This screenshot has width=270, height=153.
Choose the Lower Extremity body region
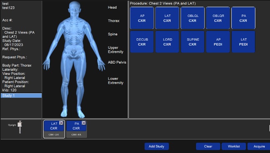115,80
